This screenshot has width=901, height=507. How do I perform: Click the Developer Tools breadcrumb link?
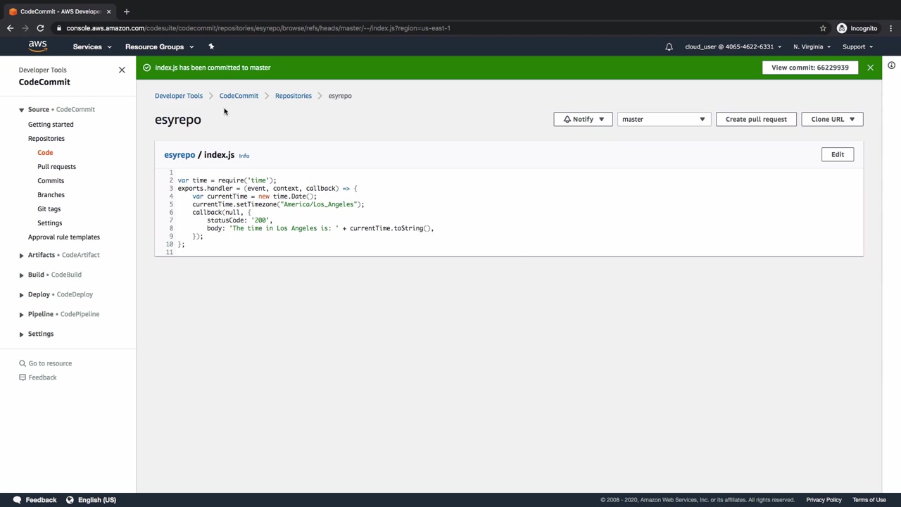click(179, 96)
